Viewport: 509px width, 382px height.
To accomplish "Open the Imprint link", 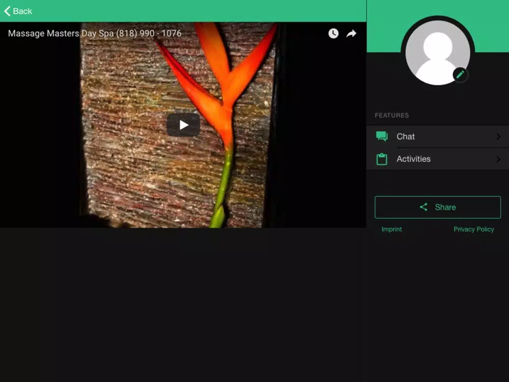I will coord(391,229).
